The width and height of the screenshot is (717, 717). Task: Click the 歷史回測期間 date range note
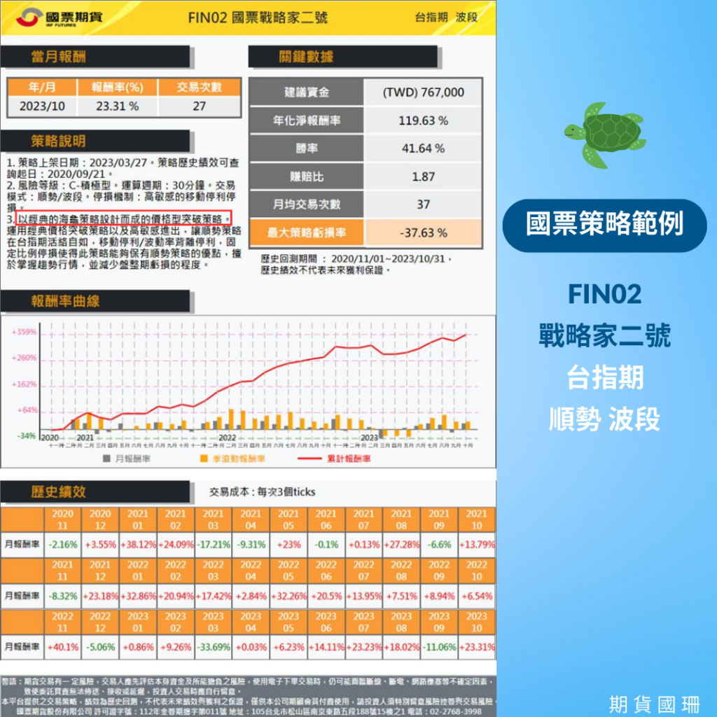pyautogui.click(x=356, y=259)
